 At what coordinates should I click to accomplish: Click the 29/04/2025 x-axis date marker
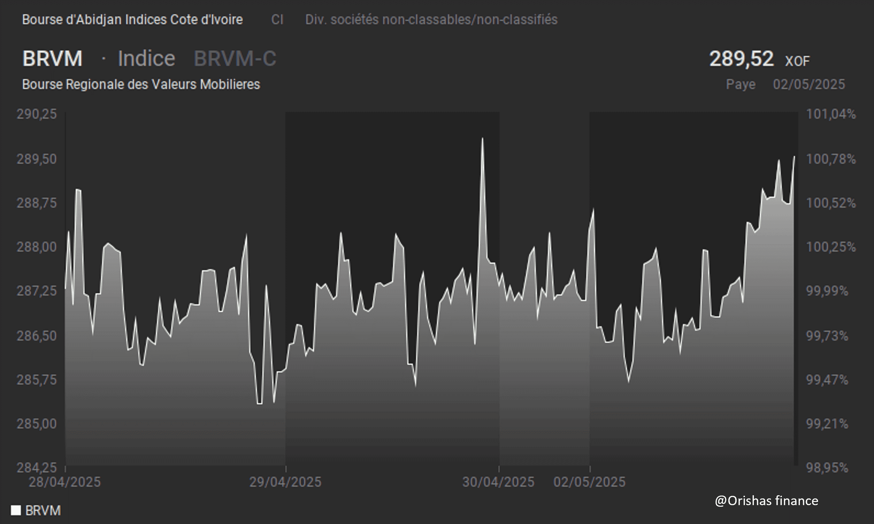[x=286, y=482]
